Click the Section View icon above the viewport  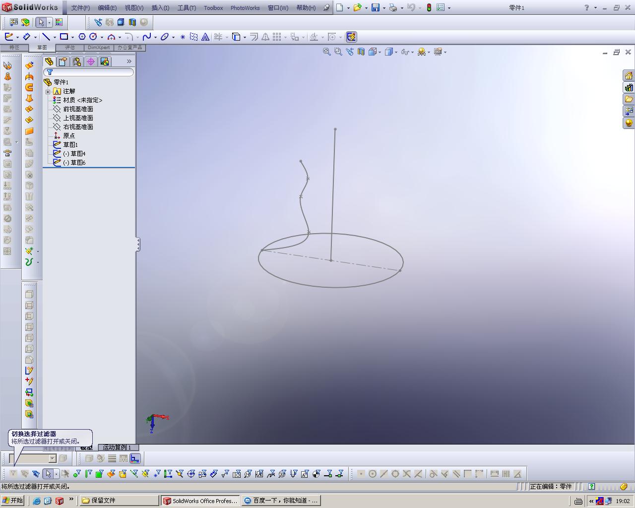361,52
